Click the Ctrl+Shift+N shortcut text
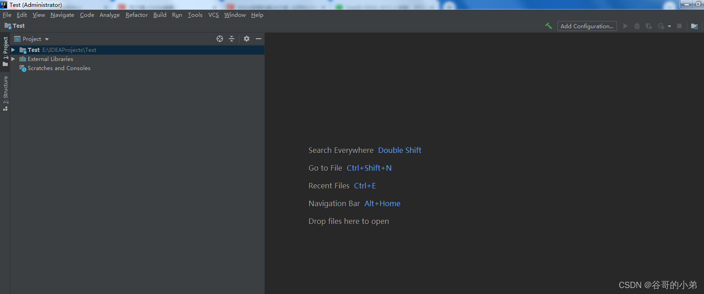Screen dimensions: 704x294 coord(369,168)
